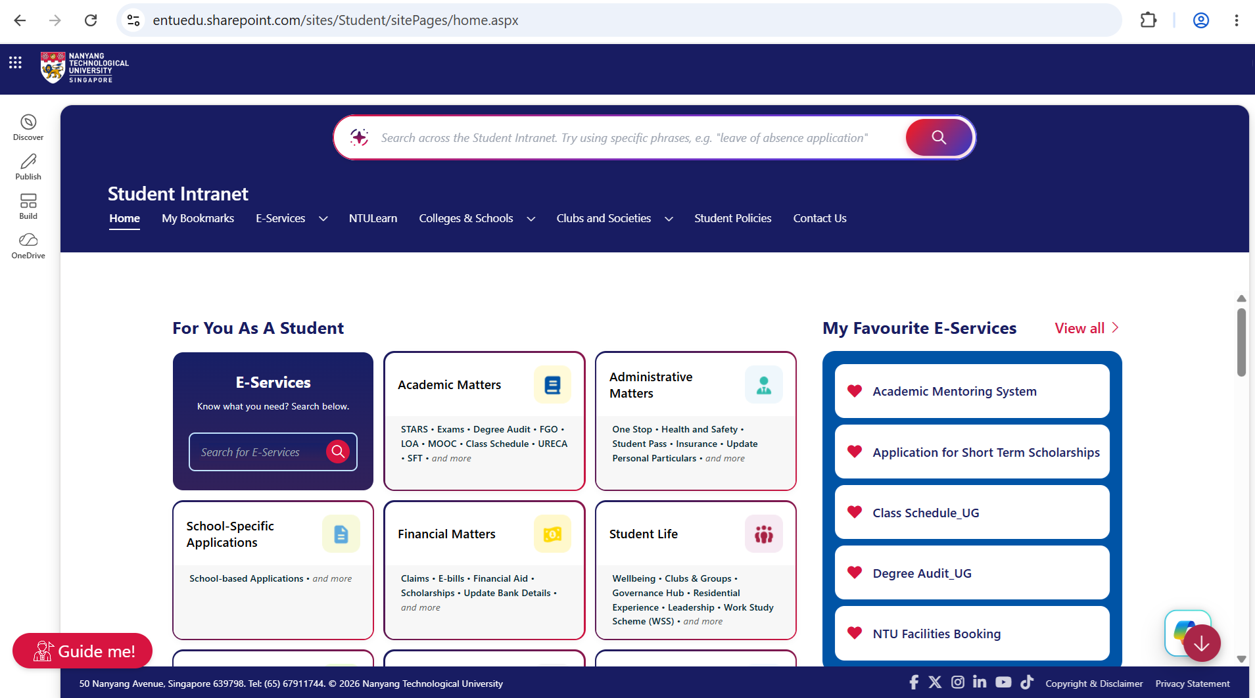This screenshot has width=1255, height=698.
Task: Click the Academic Matters book icon
Action: pos(552,384)
